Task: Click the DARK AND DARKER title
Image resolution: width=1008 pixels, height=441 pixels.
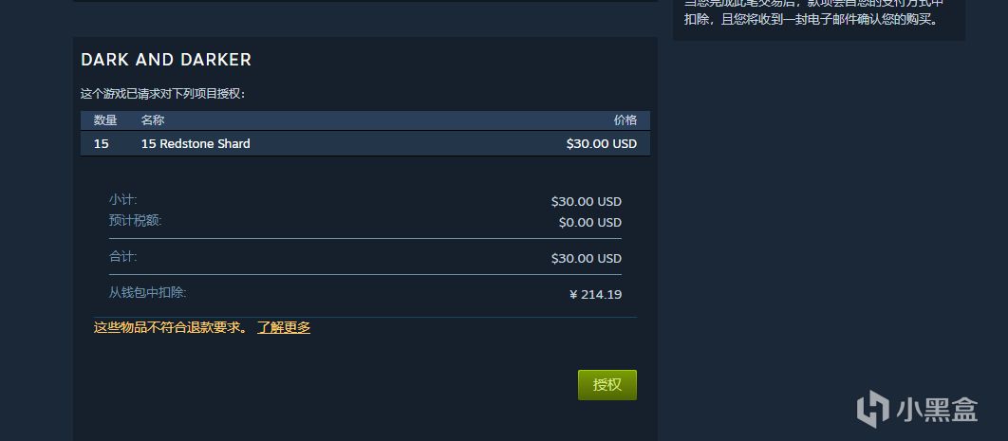Action: (x=166, y=60)
